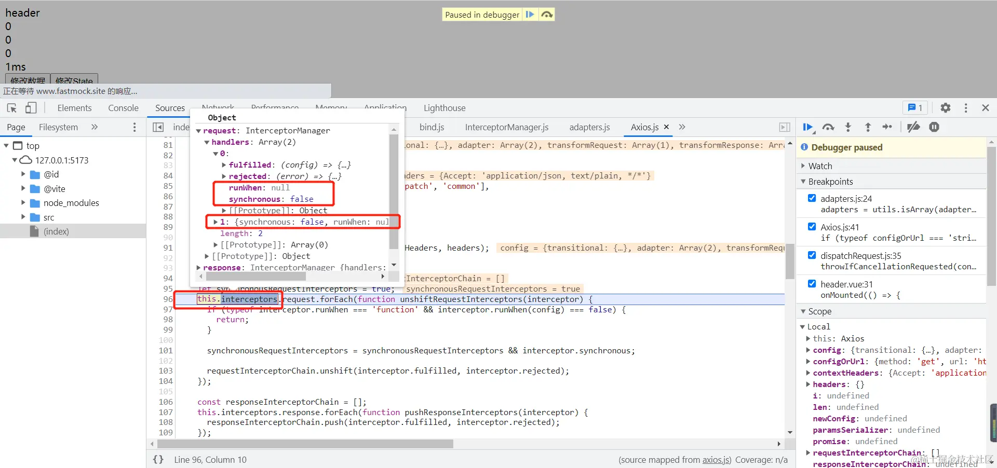The height and width of the screenshot is (468, 997).
Task: Open DevTools settings gear
Action: (946, 108)
